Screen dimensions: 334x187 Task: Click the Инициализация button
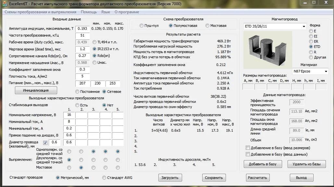pos(36,90)
